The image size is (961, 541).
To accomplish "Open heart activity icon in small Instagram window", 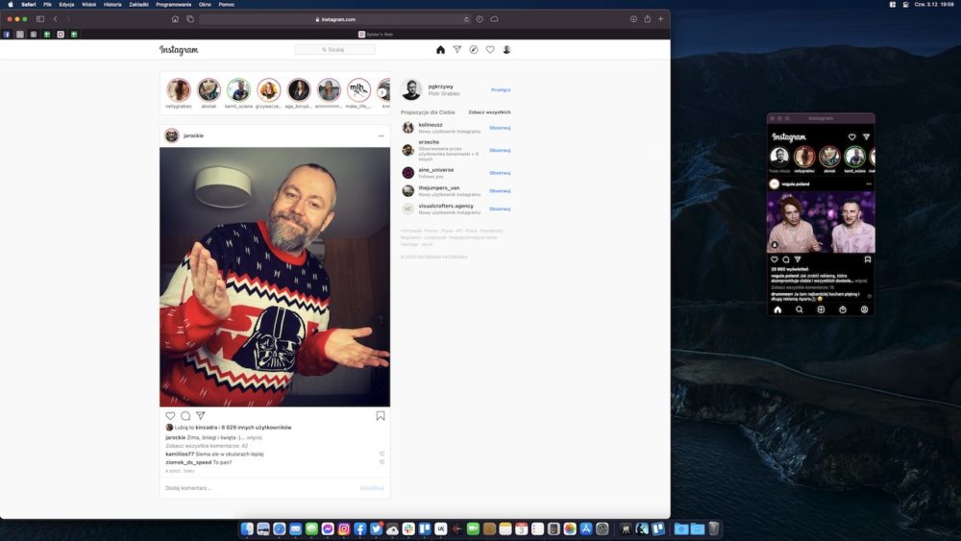I will point(851,136).
